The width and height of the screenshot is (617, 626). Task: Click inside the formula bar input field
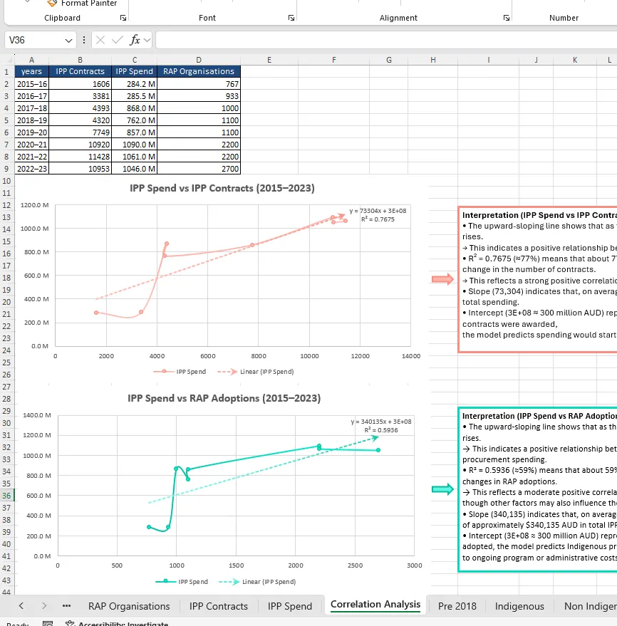click(x=386, y=40)
